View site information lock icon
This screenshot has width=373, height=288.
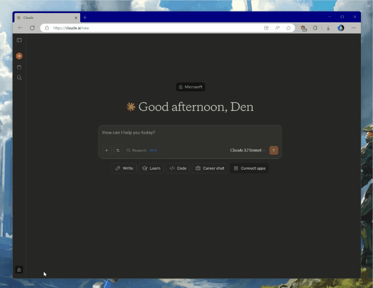(x=47, y=28)
